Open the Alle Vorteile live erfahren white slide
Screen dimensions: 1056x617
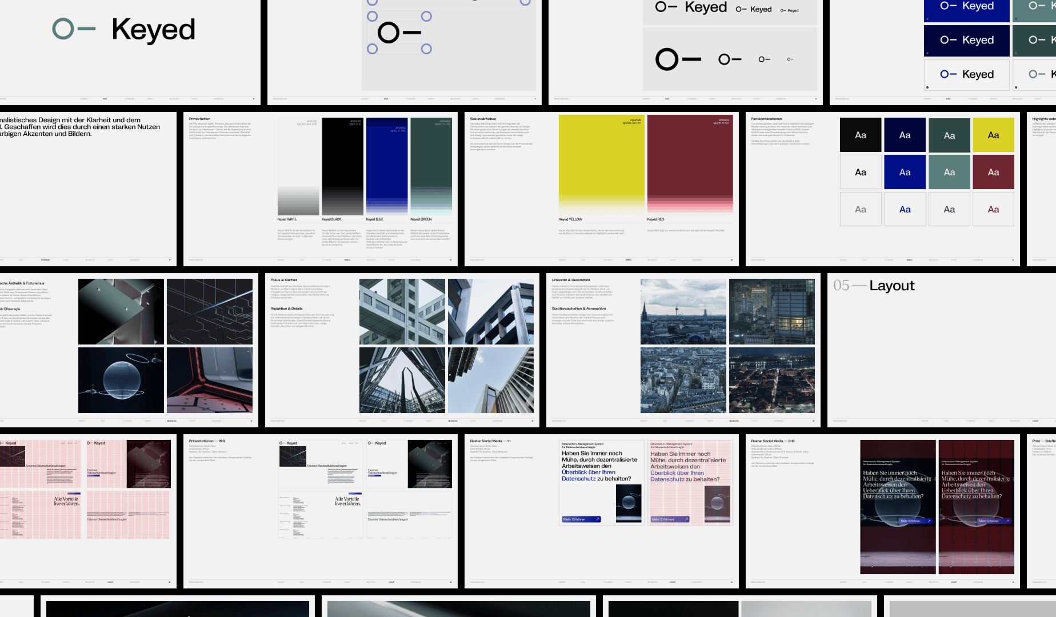[x=321, y=515]
